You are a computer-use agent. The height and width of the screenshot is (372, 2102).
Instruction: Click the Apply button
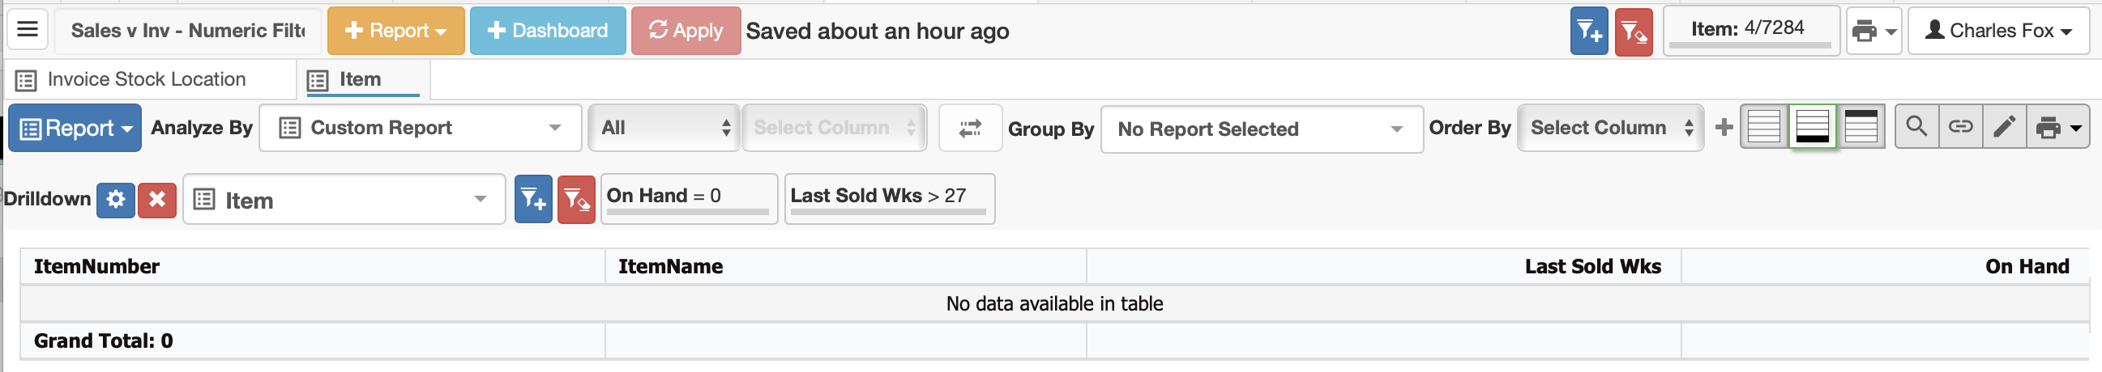coord(686,31)
